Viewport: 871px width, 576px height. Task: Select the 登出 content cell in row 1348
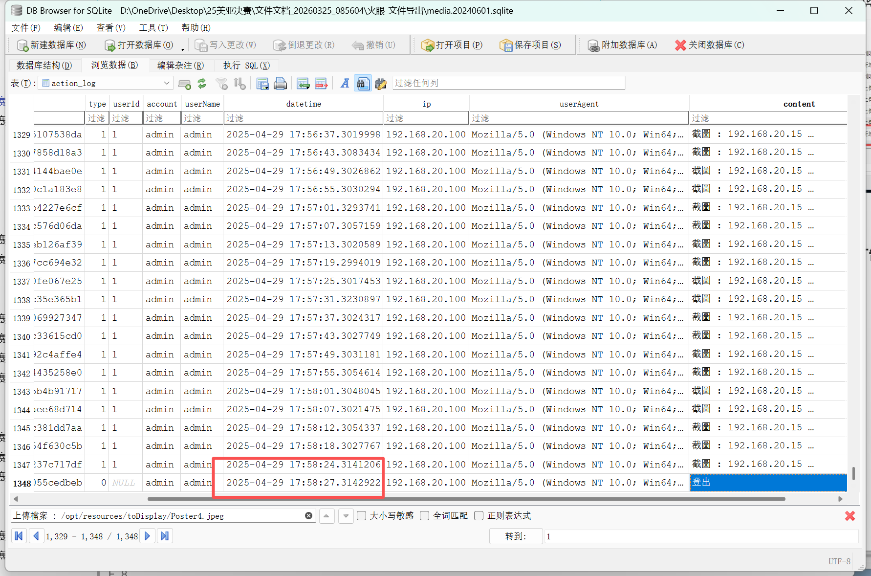click(x=768, y=483)
